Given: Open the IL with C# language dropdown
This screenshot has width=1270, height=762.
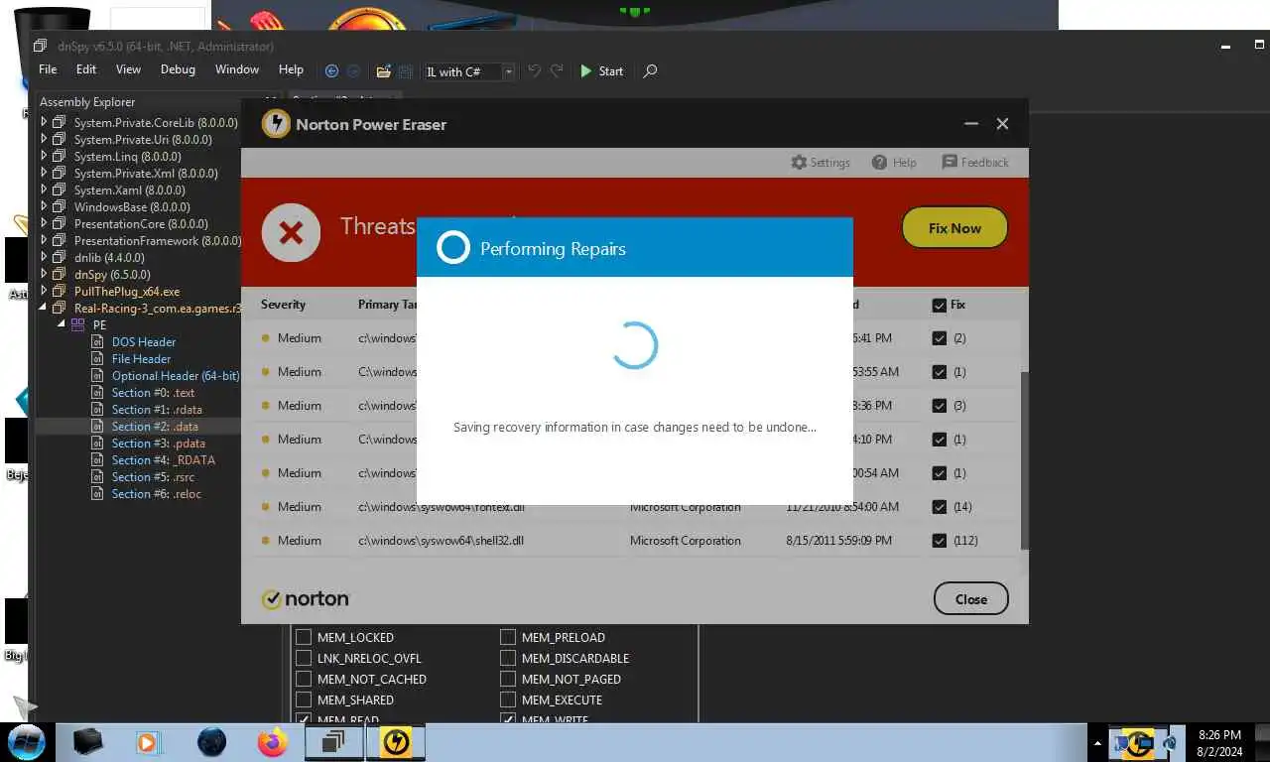Looking at the screenshot, I should coord(469,71).
